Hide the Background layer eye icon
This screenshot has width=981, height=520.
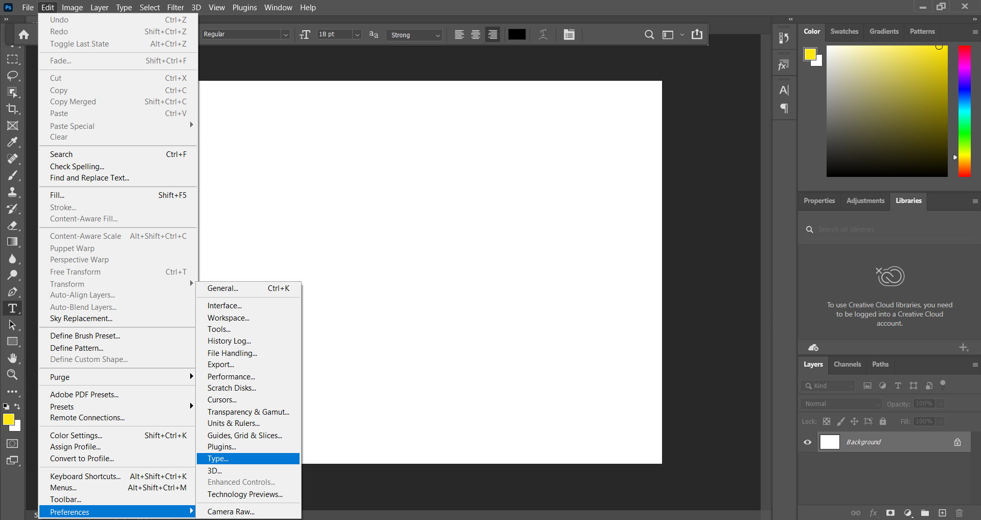[808, 442]
